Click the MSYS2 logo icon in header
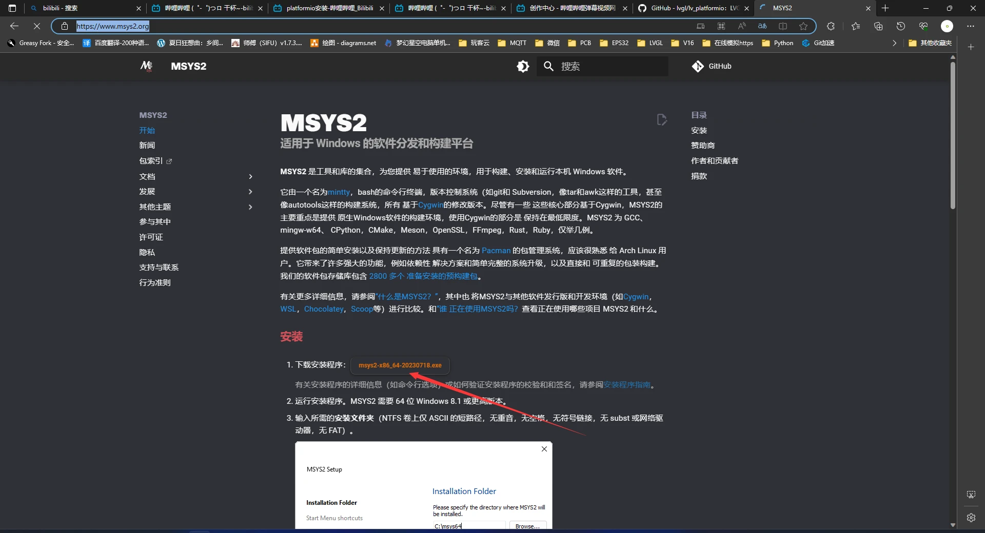The width and height of the screenshot is (985, 533). coord(146,66)
